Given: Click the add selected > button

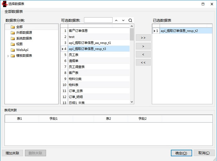Looking at the screenshot, I should [x=143, y=46].
